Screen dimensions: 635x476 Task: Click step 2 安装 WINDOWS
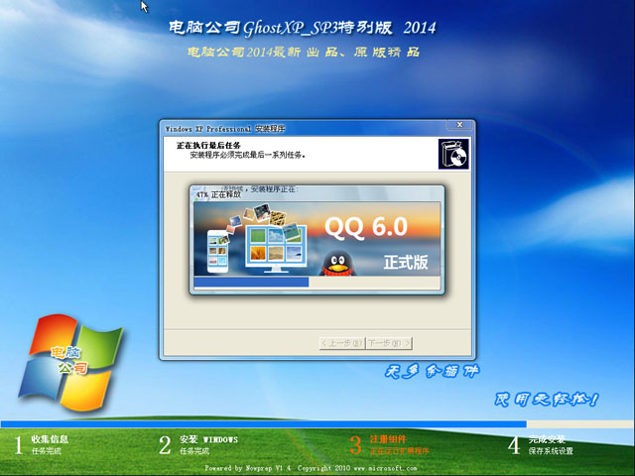coord(209,439)
